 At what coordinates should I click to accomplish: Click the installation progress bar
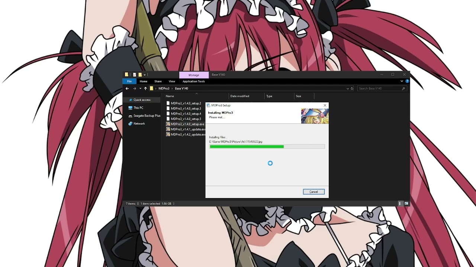coord(267,147)
